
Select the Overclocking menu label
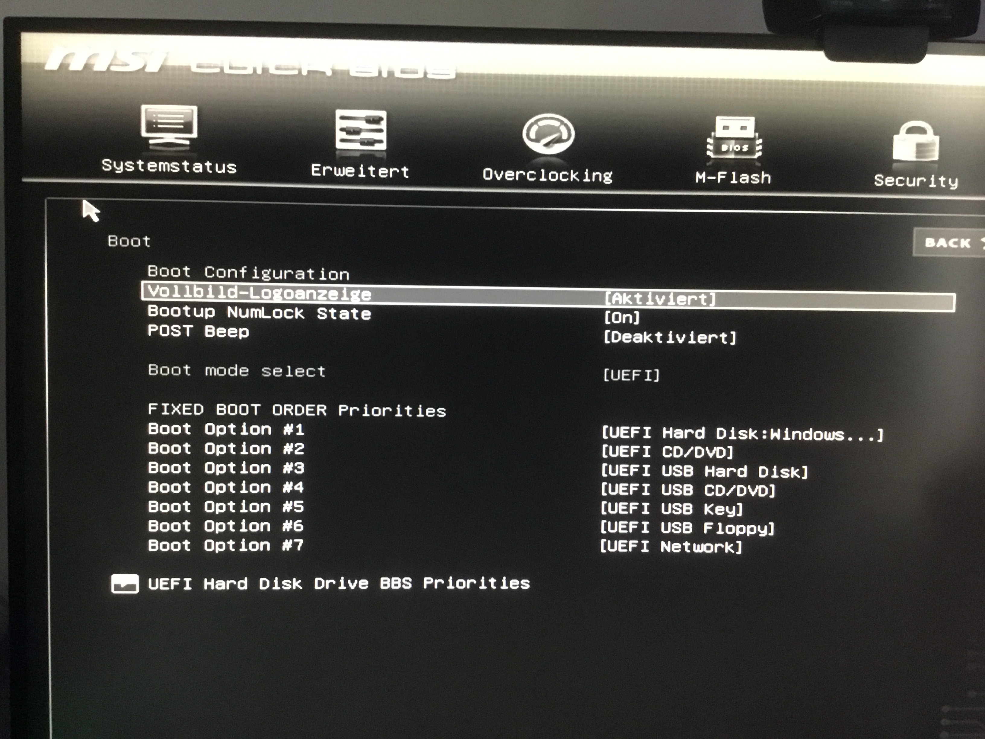(547, 175)
